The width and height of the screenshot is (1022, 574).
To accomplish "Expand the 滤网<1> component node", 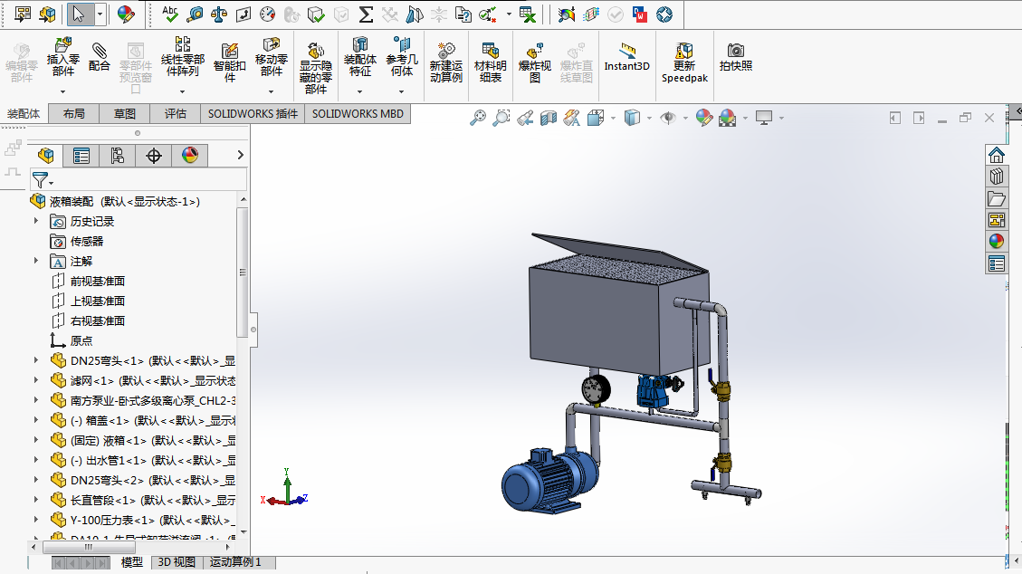I will coord(36,380).
